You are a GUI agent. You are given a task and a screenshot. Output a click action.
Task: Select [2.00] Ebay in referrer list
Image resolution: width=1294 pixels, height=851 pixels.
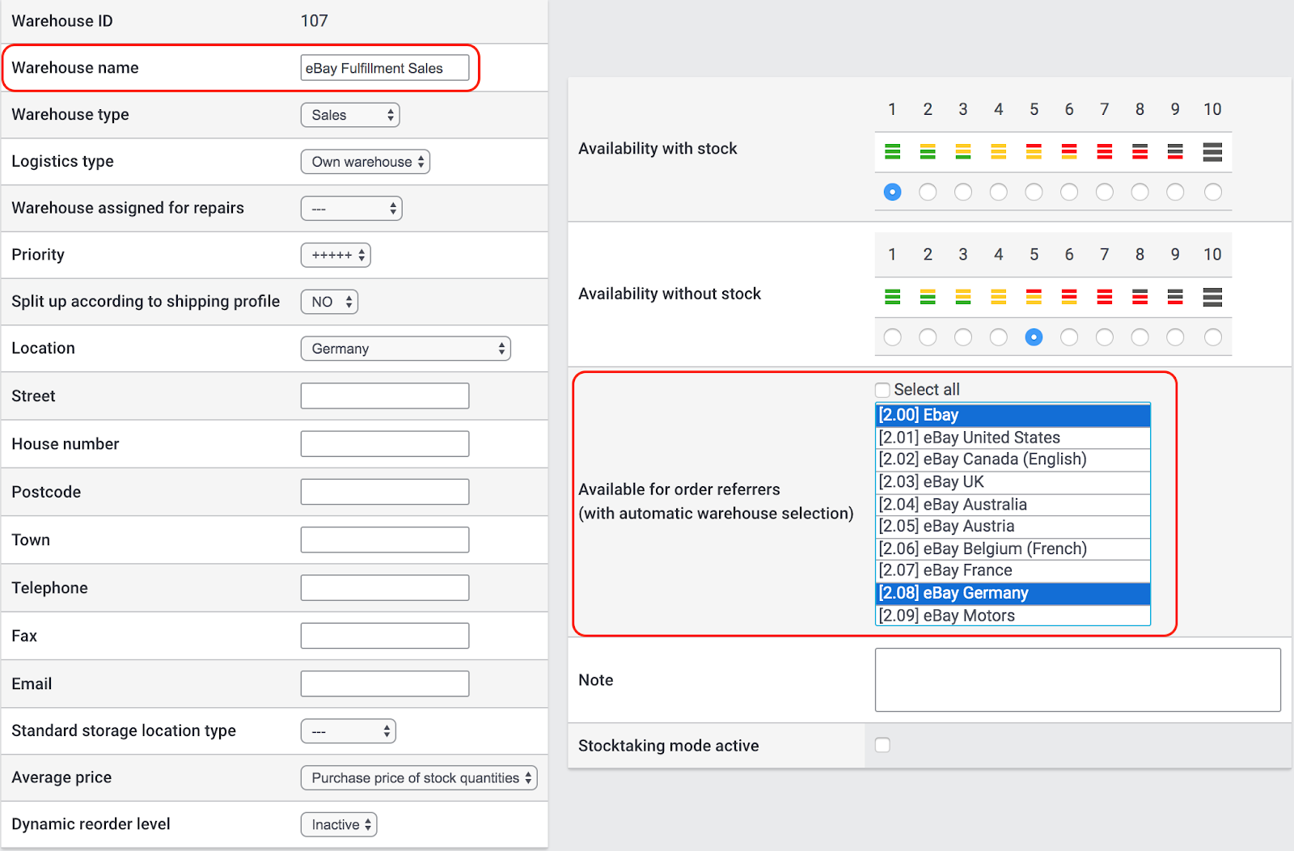point(1013,415)
